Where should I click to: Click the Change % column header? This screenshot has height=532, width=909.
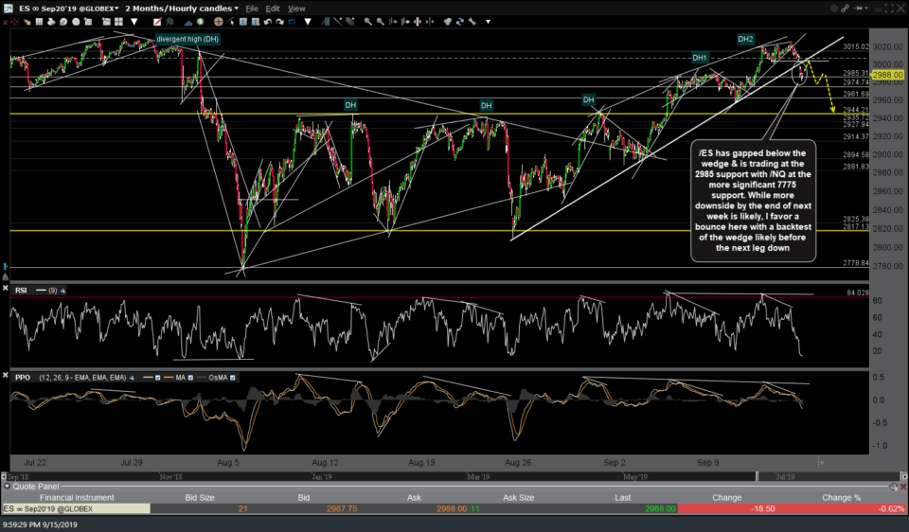[x=841, y=498]
